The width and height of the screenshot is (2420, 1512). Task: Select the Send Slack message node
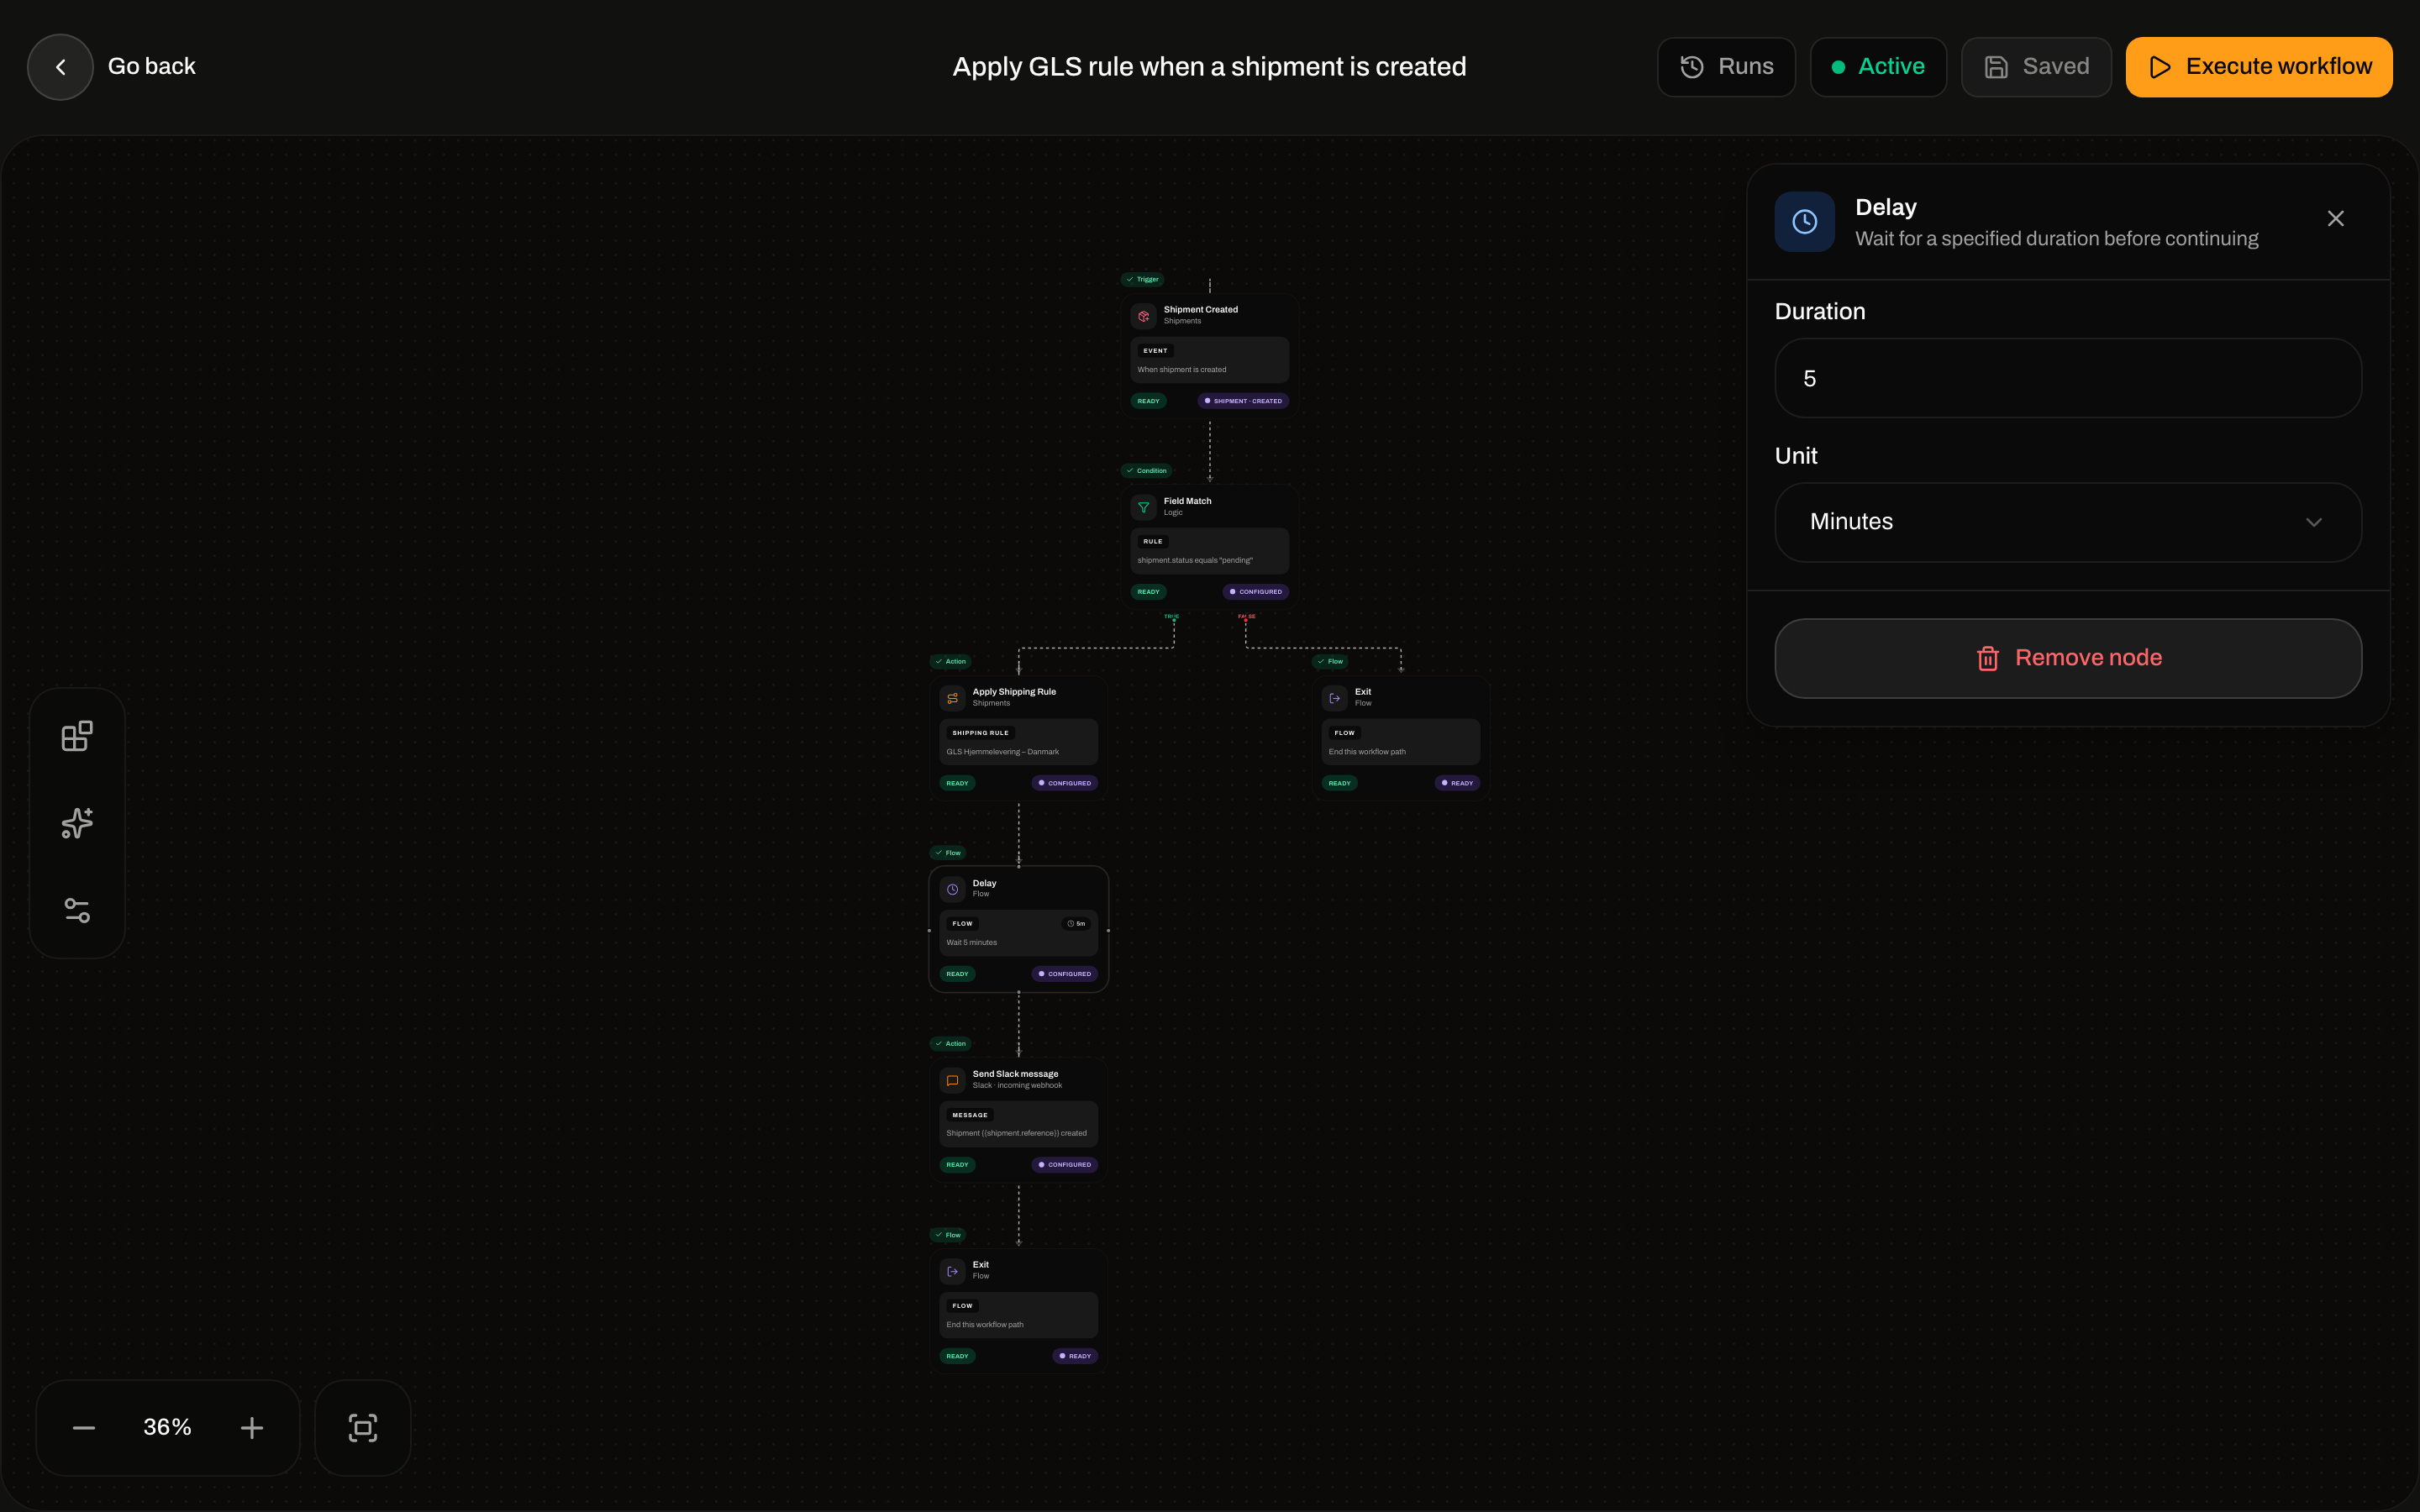pos(1018,1119)
